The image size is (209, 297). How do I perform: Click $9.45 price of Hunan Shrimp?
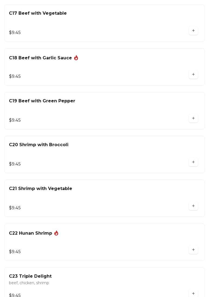pos(15,252)
